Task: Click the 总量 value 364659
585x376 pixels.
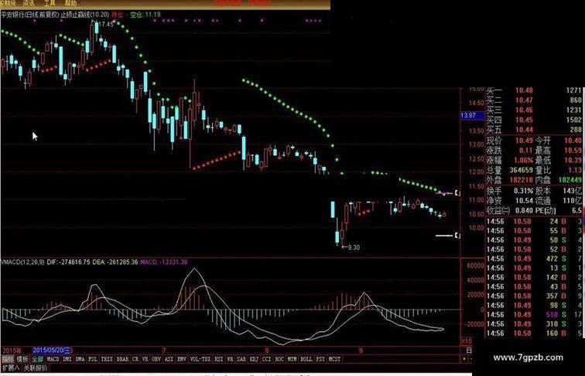Action: (x=522, y=170)
